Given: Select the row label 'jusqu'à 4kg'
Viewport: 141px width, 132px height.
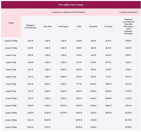Looking at the screenshot, I should tap(11, 77).
